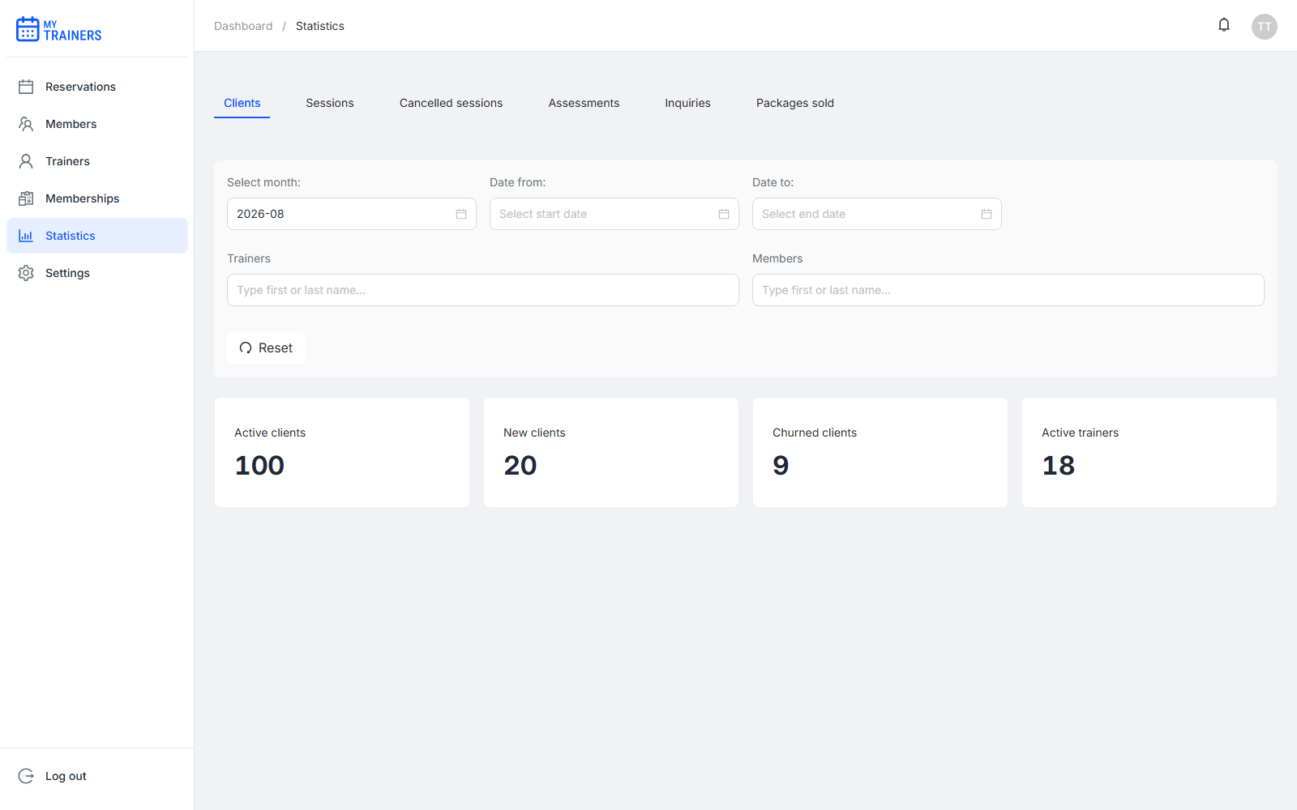Go to Dashboard breadcrumb link
The height and width of the screenshot is (810, 1297).
coord(243,26)
